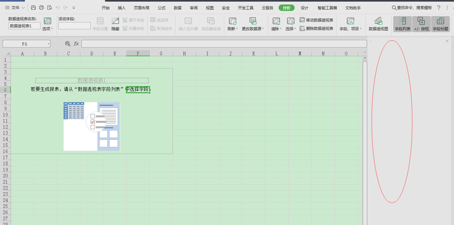The width and height of the screenshot is (454, 225).
Task: Click the PivotTable name input field
Action: click(x=24, y=26)
